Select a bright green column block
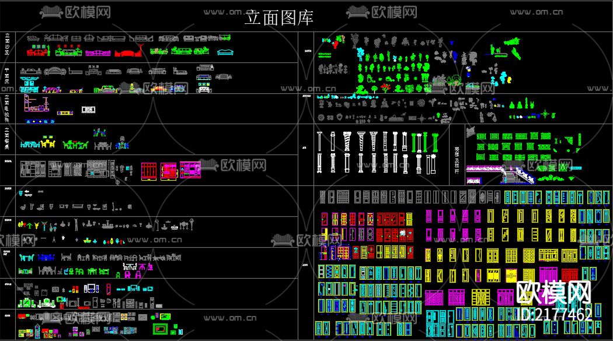613x341 pixels. pyautogui.click(x=413, y=143)
